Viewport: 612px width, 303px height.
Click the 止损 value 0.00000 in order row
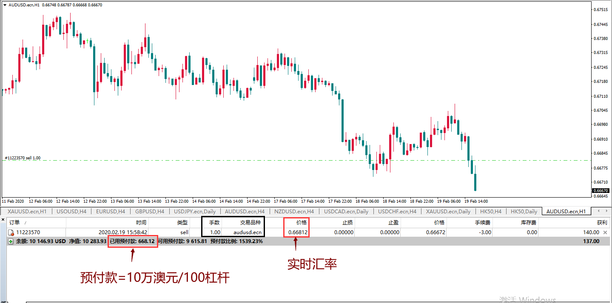(x=343, y=232)
